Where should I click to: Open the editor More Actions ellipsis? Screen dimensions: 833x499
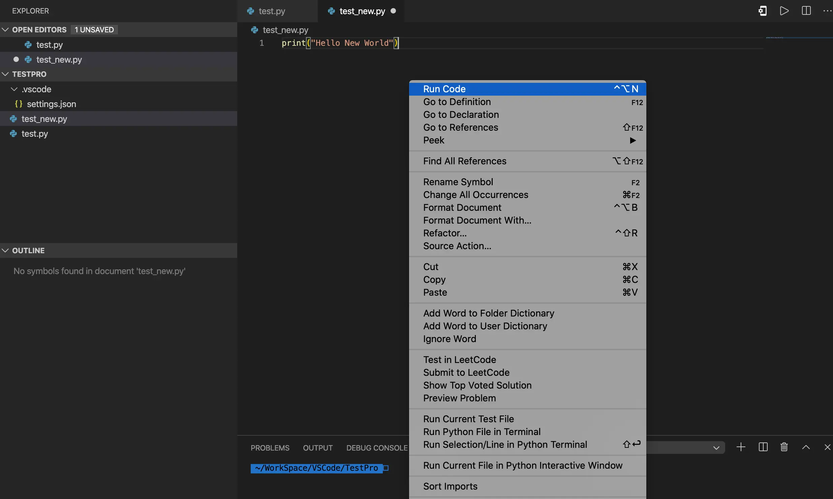tap(827, 11)
